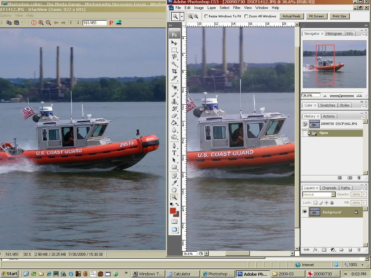This screenshot has width=371, height=278.
Task: Set history brush source on snapshot
Action: (305, 124)
